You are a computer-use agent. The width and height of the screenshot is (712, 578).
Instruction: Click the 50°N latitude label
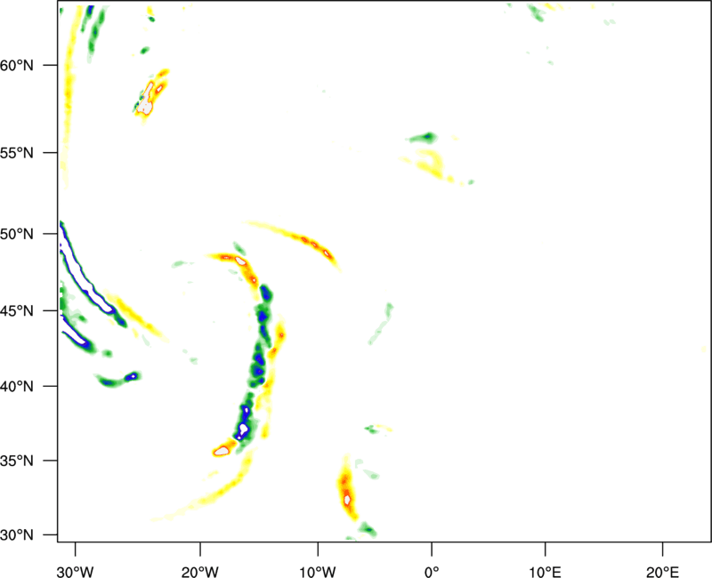point(17,234)
